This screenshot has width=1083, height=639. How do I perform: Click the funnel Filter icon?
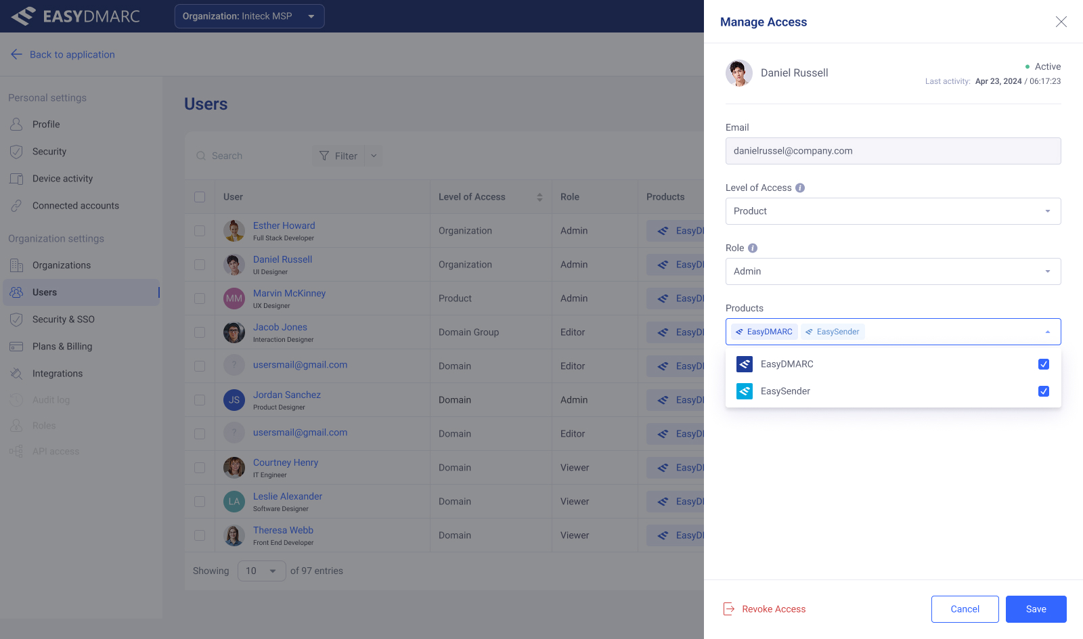[x=324, y=156]
